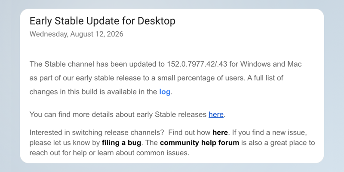Click the underlined "here" link about early Stable releases
The height and width of the screenshot is (172, 344).
tap(216, 114)
